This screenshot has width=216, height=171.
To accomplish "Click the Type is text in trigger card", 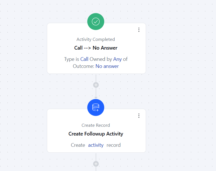I will [72, 59].
